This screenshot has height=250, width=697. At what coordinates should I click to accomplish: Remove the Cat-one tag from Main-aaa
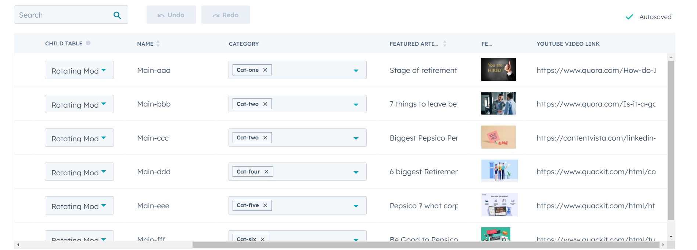coord(265,70)
